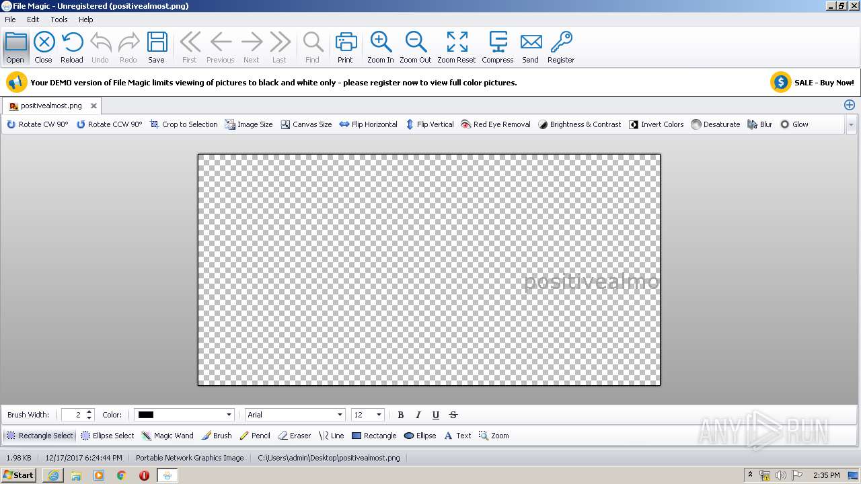The height and width of the screenshot is (484, 861).
Task: Toggle Bold text formatting
Action: (401, 415)
